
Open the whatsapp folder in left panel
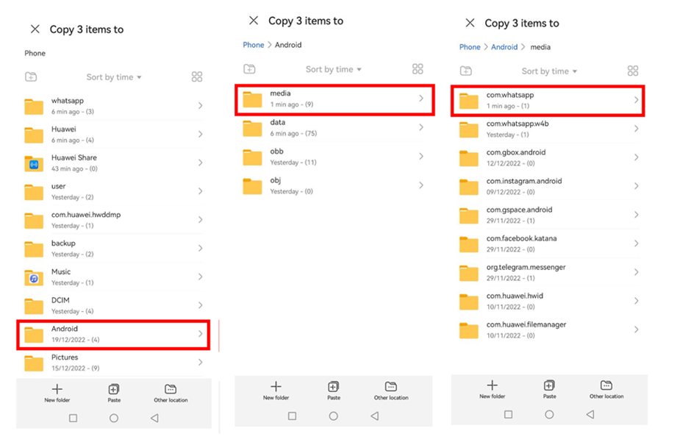[x=114, y=106]
